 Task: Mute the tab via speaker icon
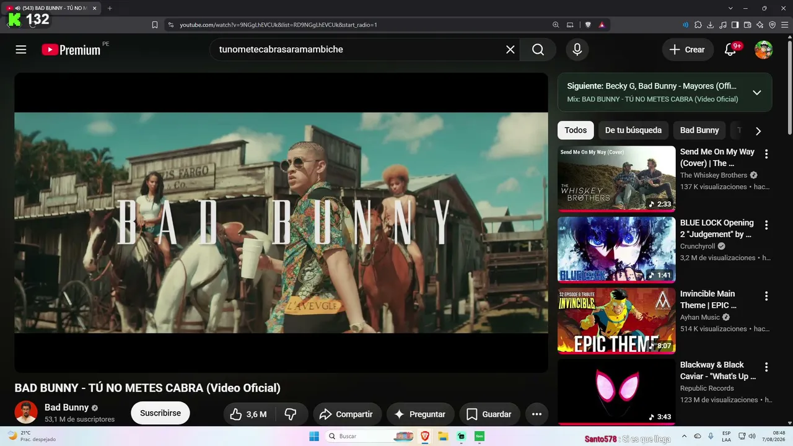(17, 8)
